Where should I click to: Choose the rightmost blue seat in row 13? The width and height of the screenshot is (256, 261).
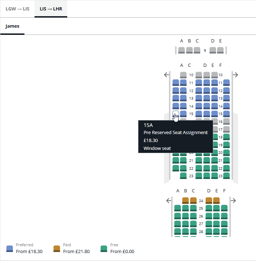227,98
